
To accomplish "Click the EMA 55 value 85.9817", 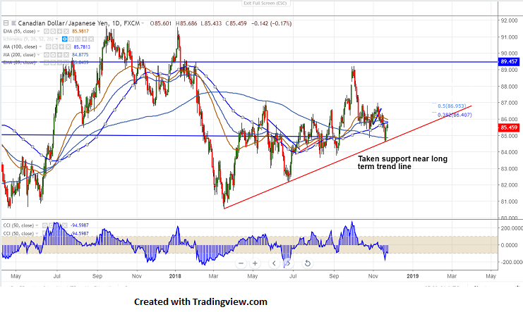I will 80,31.
